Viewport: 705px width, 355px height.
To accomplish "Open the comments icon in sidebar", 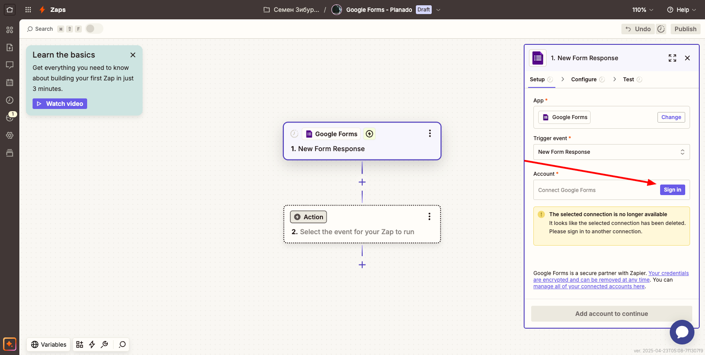I will click(10, 65).
